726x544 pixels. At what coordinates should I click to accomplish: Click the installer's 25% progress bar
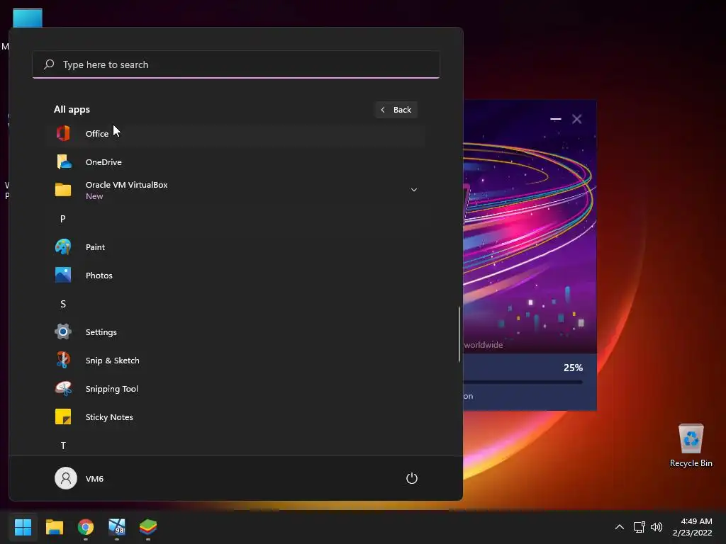coord(523,382)
